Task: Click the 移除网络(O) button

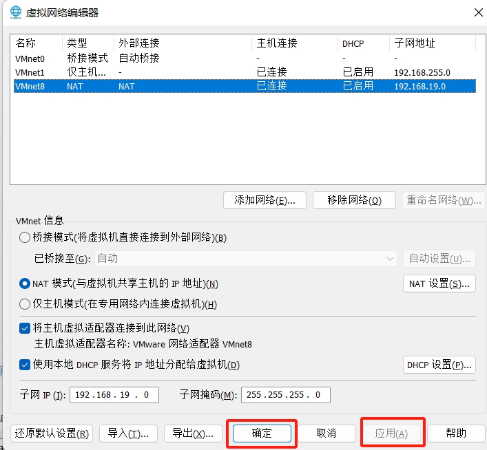Action: (x=354, y=200)
